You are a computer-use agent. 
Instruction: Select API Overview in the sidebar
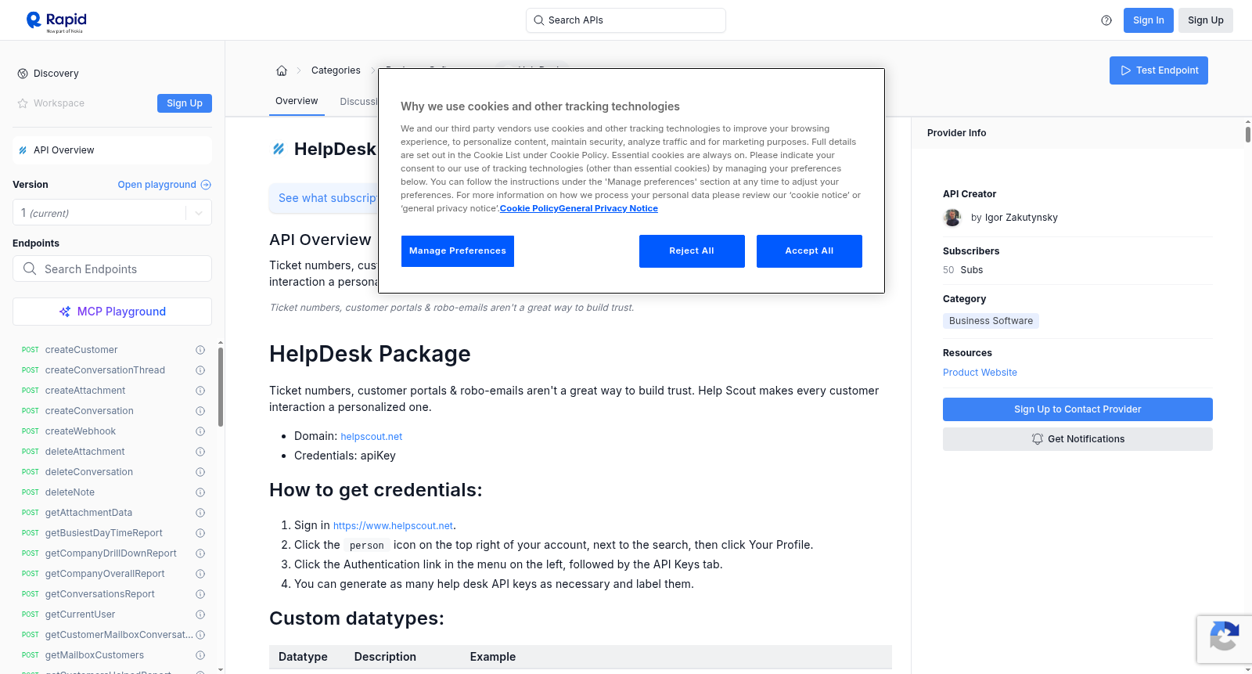pos(112,150)
